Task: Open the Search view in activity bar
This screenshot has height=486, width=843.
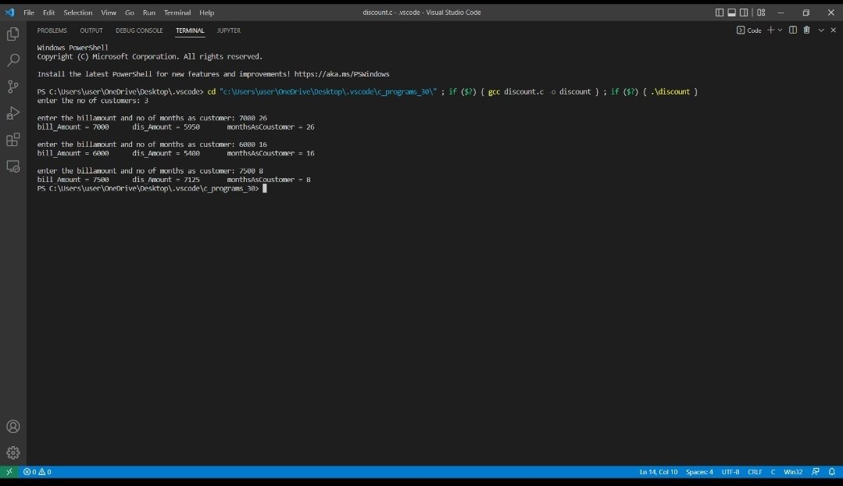Action: click(x=13, y=59)
